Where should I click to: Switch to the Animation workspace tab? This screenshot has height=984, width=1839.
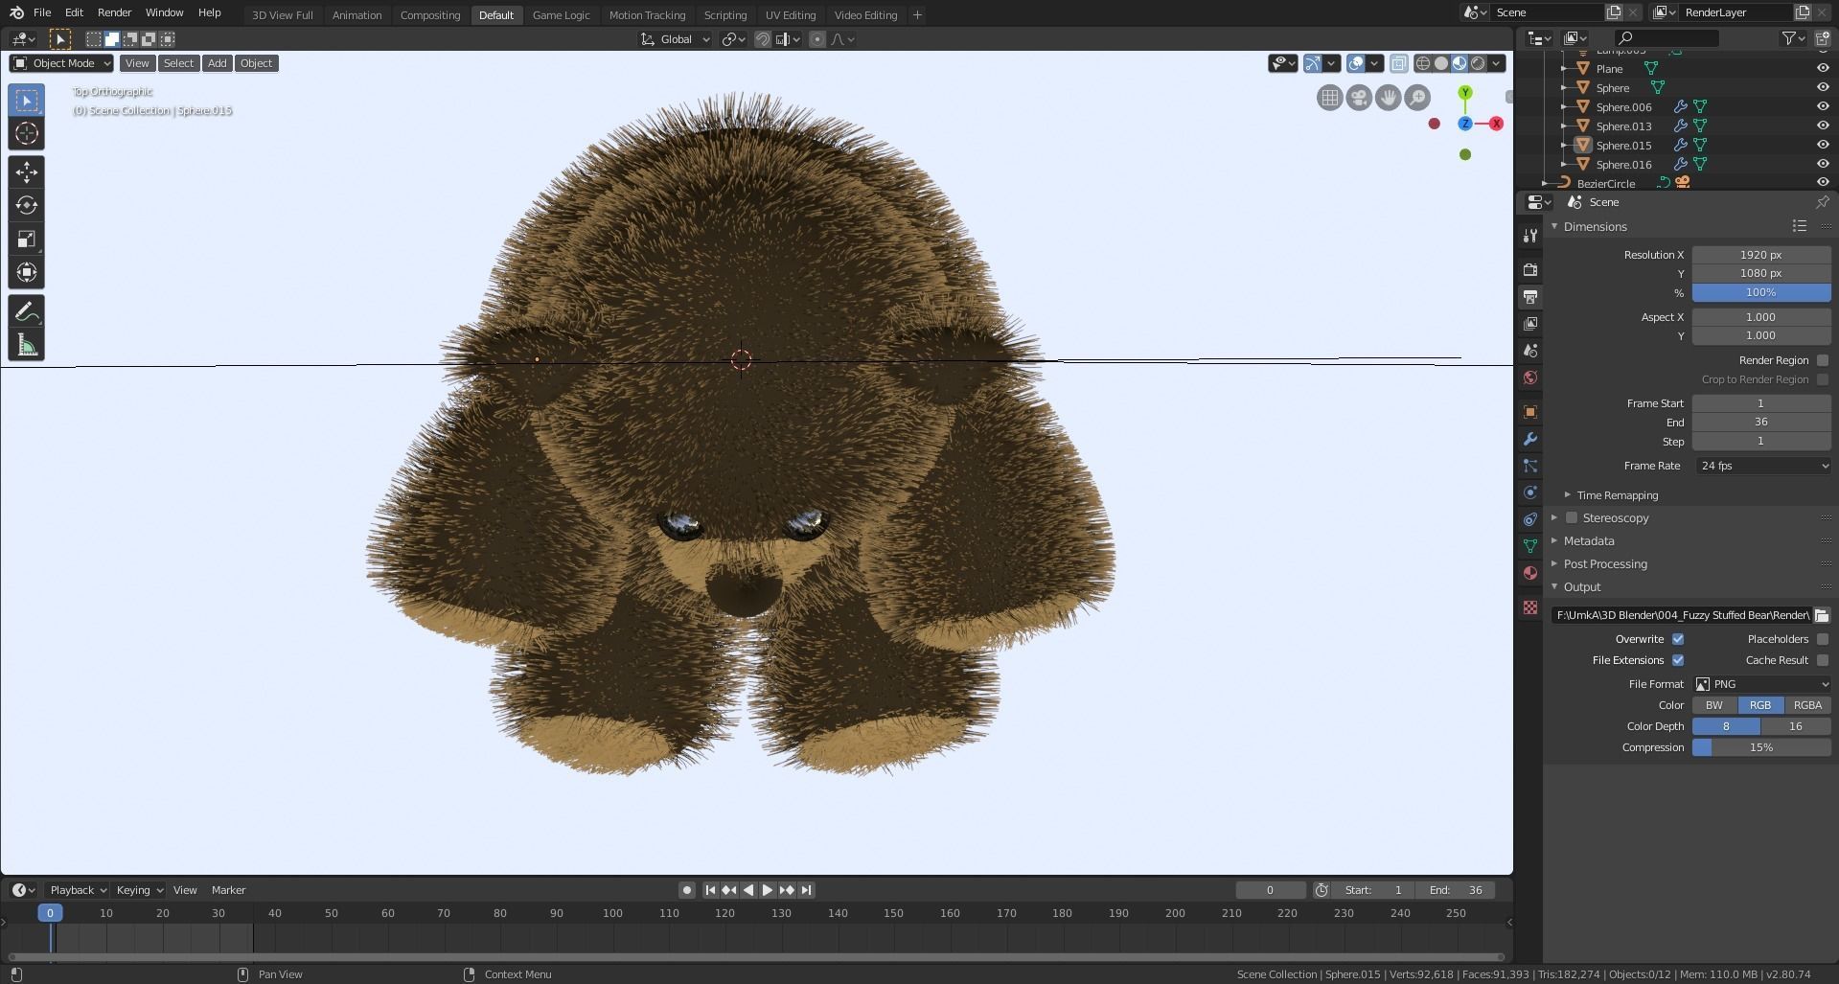pyautogui.click(x=356, y=14)
